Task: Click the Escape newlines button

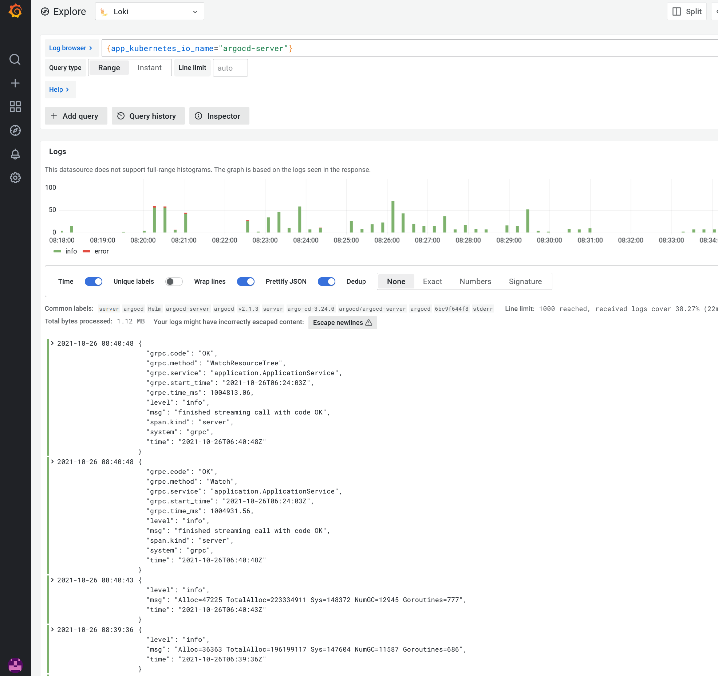Action: point(342,322)
